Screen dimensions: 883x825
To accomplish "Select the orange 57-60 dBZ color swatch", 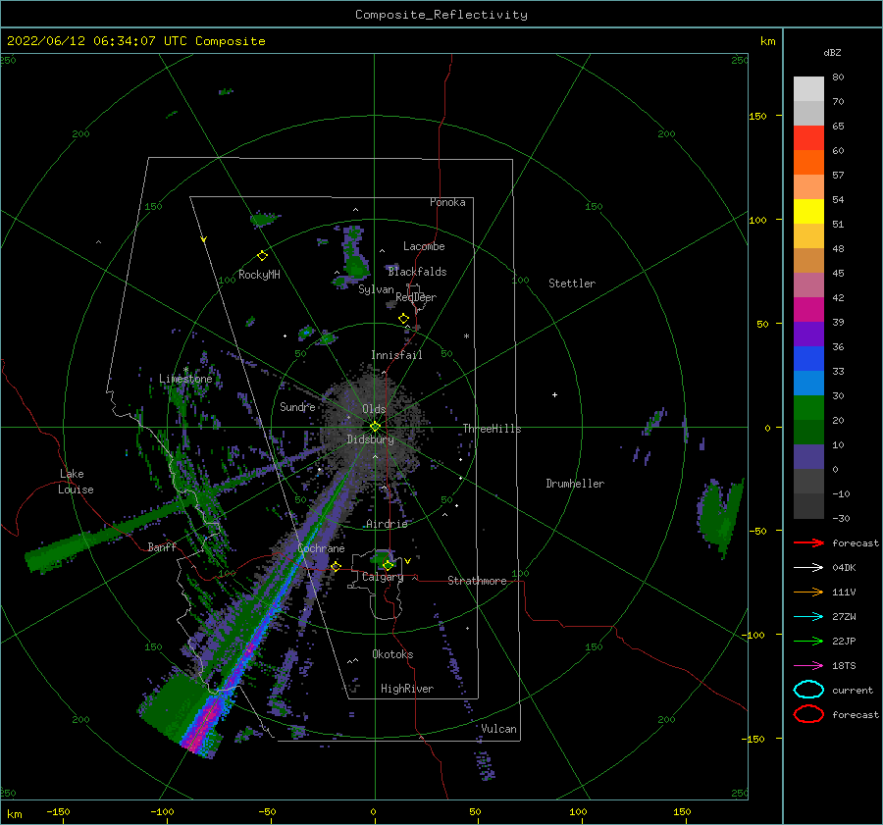I will coord(808,162).
